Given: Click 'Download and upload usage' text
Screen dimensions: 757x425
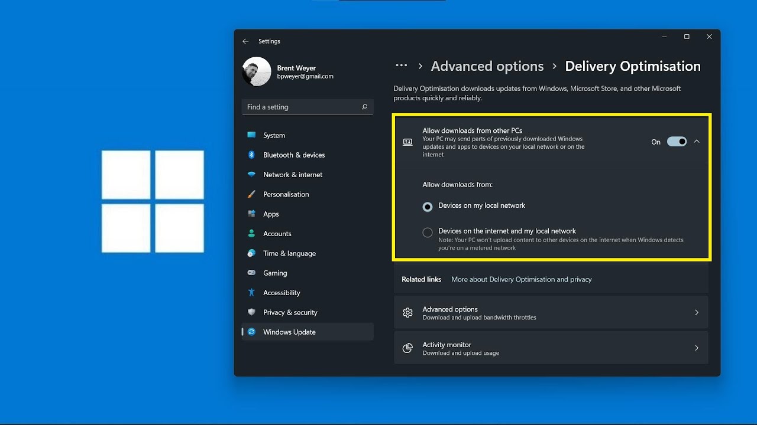Looking at the screenshot, I should click(461, 353).
